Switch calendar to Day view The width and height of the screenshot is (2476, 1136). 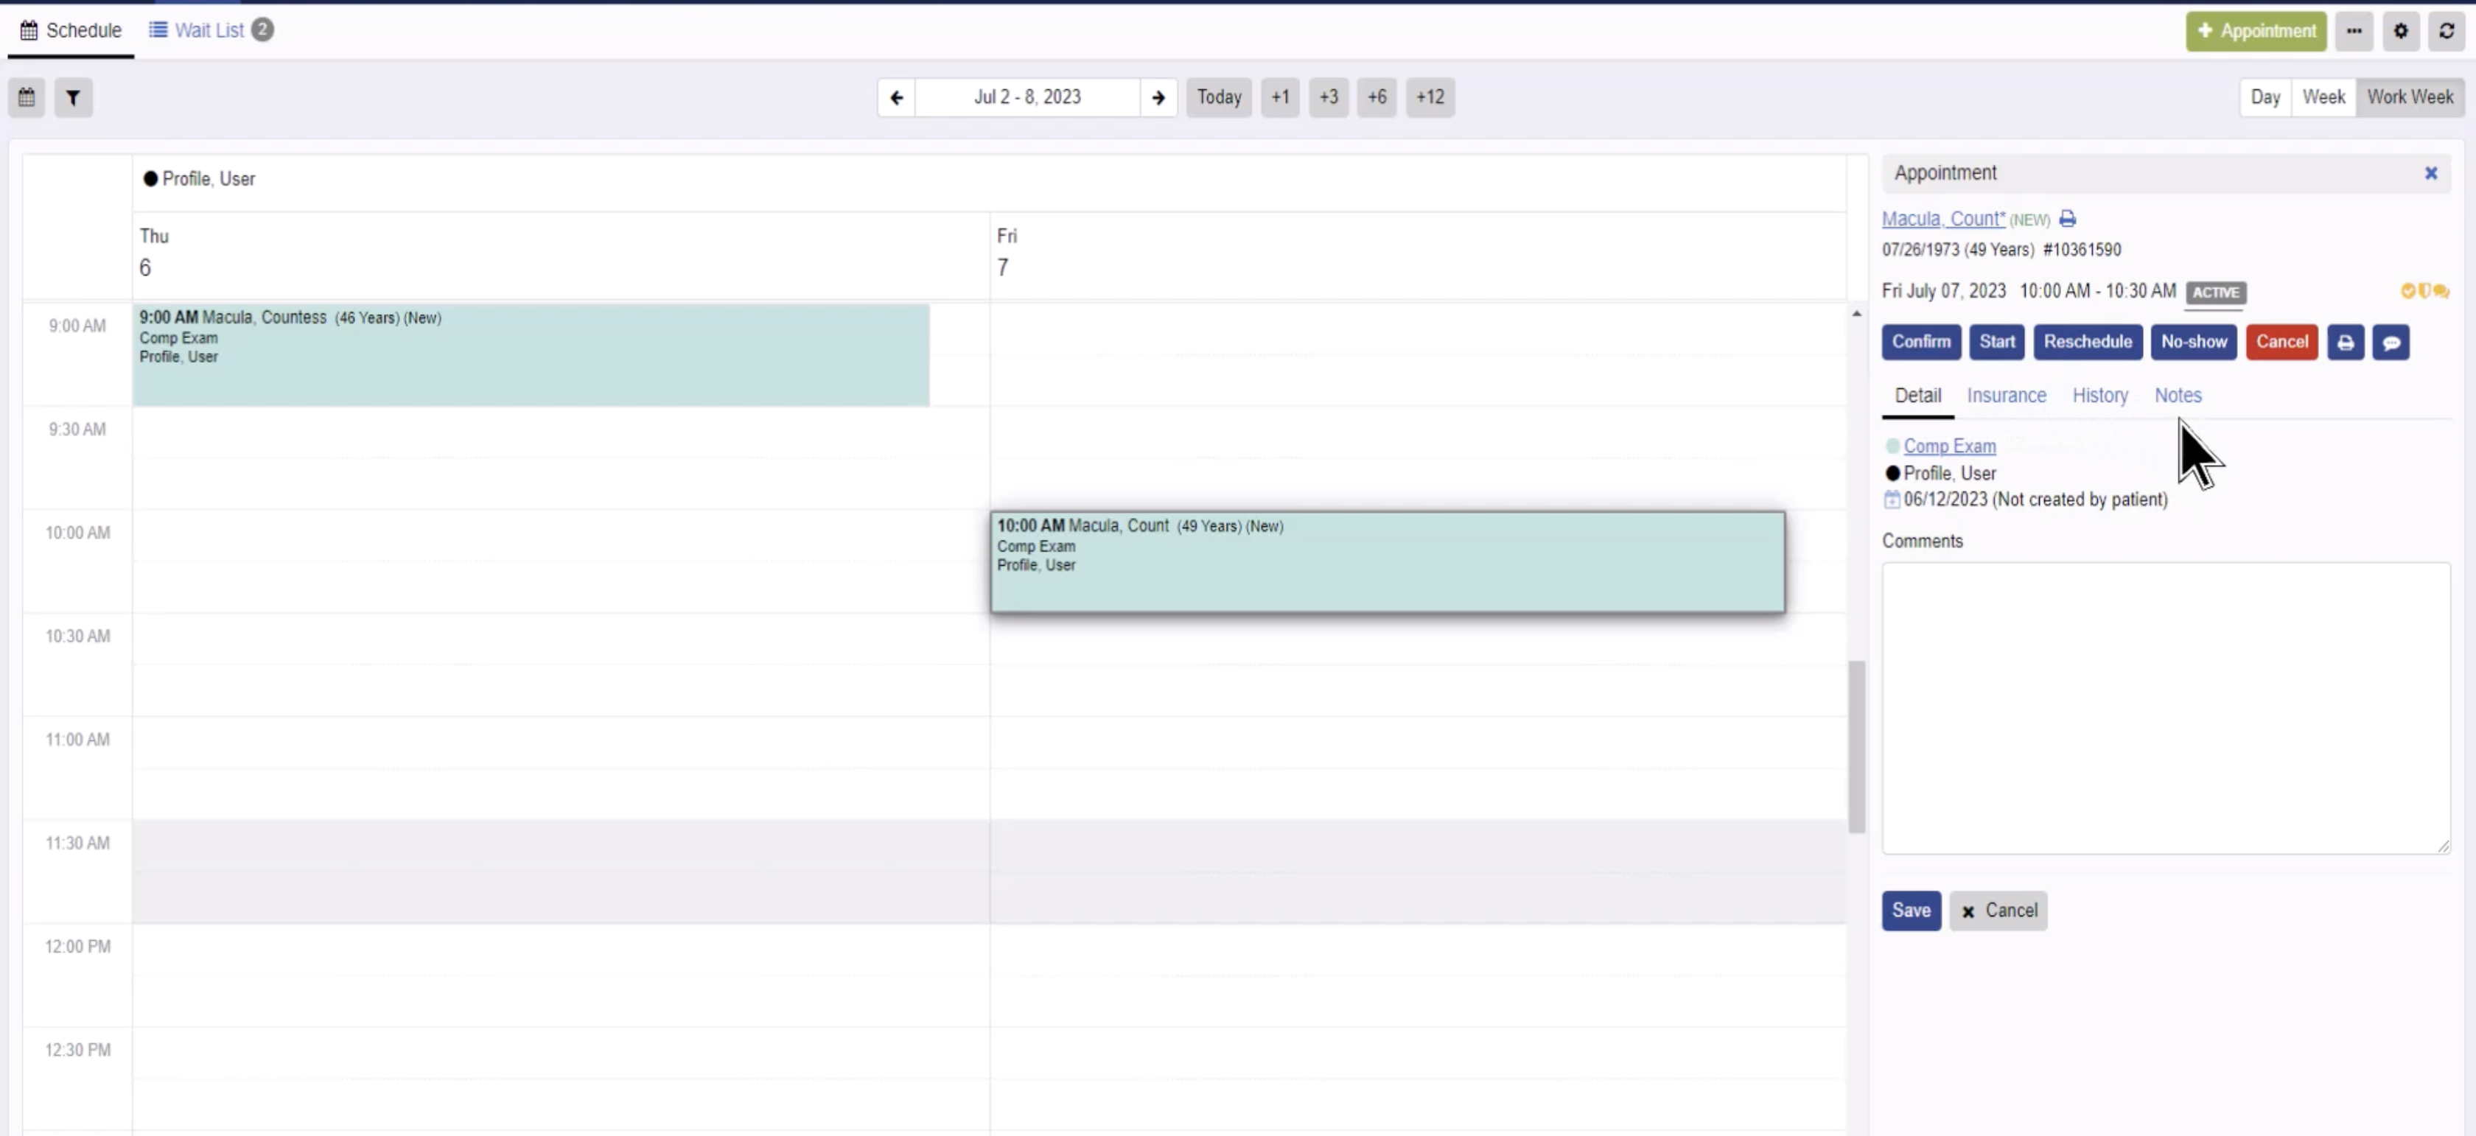[2265, 97]
